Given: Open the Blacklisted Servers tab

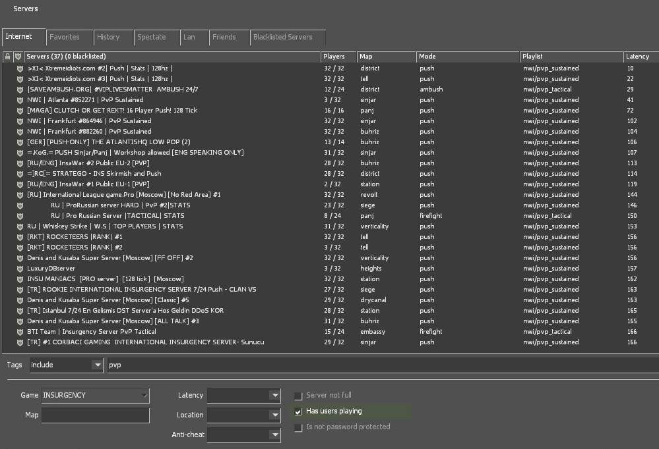Looking at the screenshot, I should [288, 38].
